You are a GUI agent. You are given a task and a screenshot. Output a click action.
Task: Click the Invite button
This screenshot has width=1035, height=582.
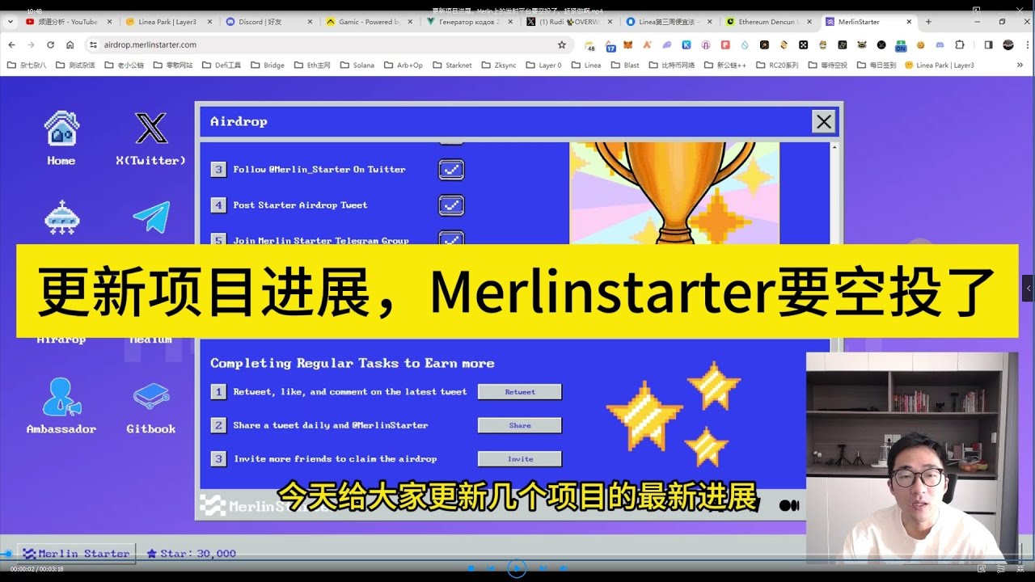[520, 459]
